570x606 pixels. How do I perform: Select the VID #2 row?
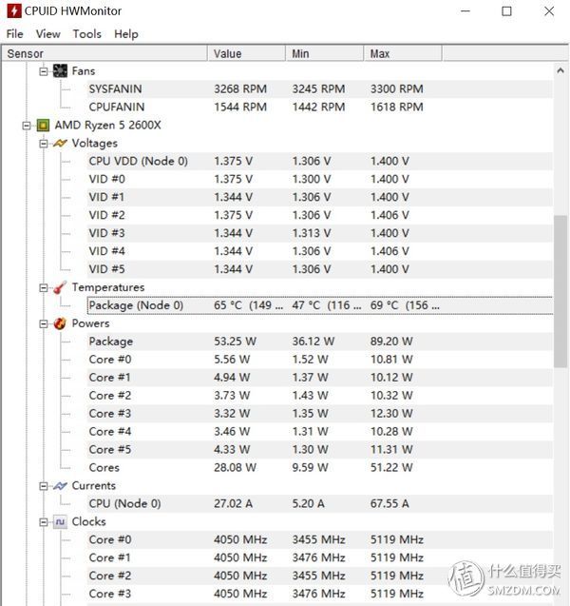tap(320, 215)
